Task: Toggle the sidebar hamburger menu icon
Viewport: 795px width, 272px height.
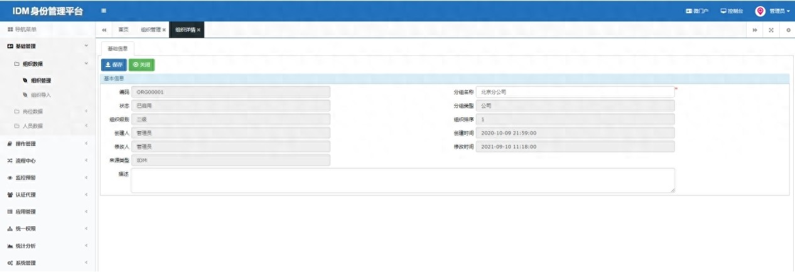Action: 104,11
